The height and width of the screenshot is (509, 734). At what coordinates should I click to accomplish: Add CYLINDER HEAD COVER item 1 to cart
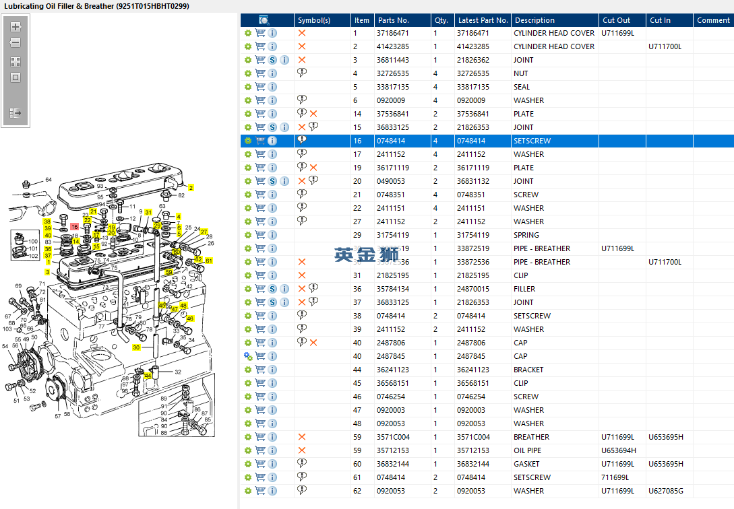click(x=260, y=33)
